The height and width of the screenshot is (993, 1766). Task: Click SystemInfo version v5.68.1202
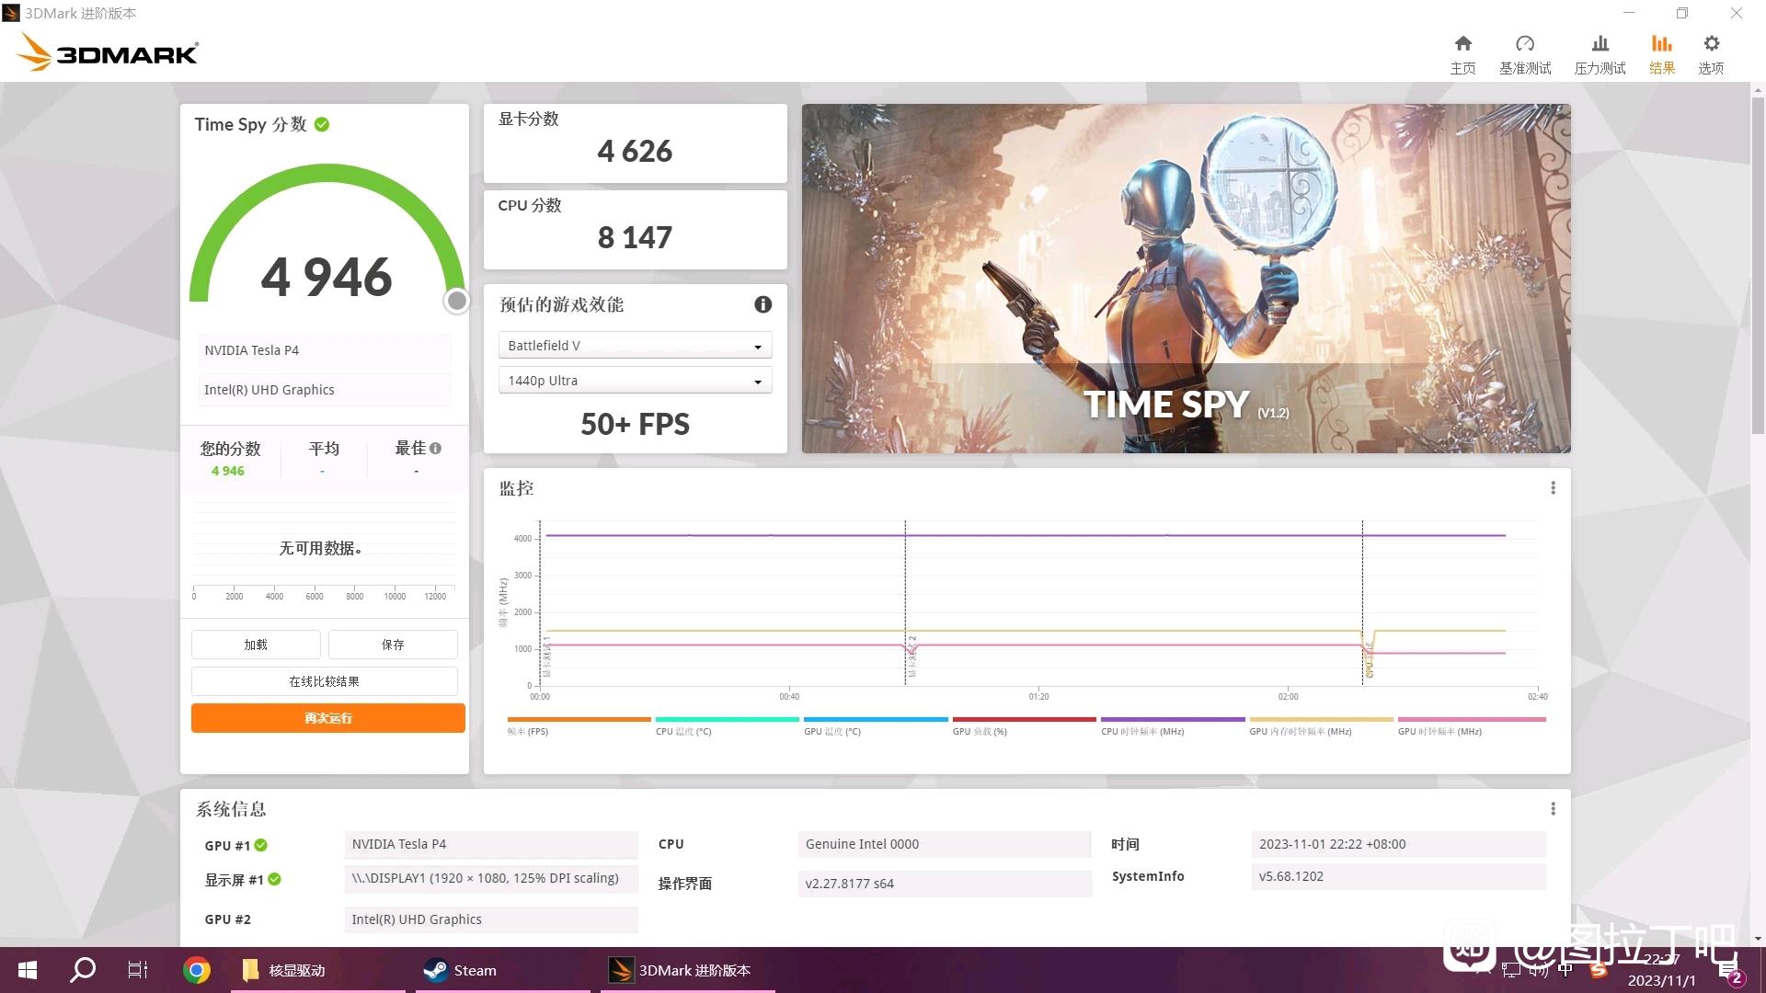point(1398,876)
